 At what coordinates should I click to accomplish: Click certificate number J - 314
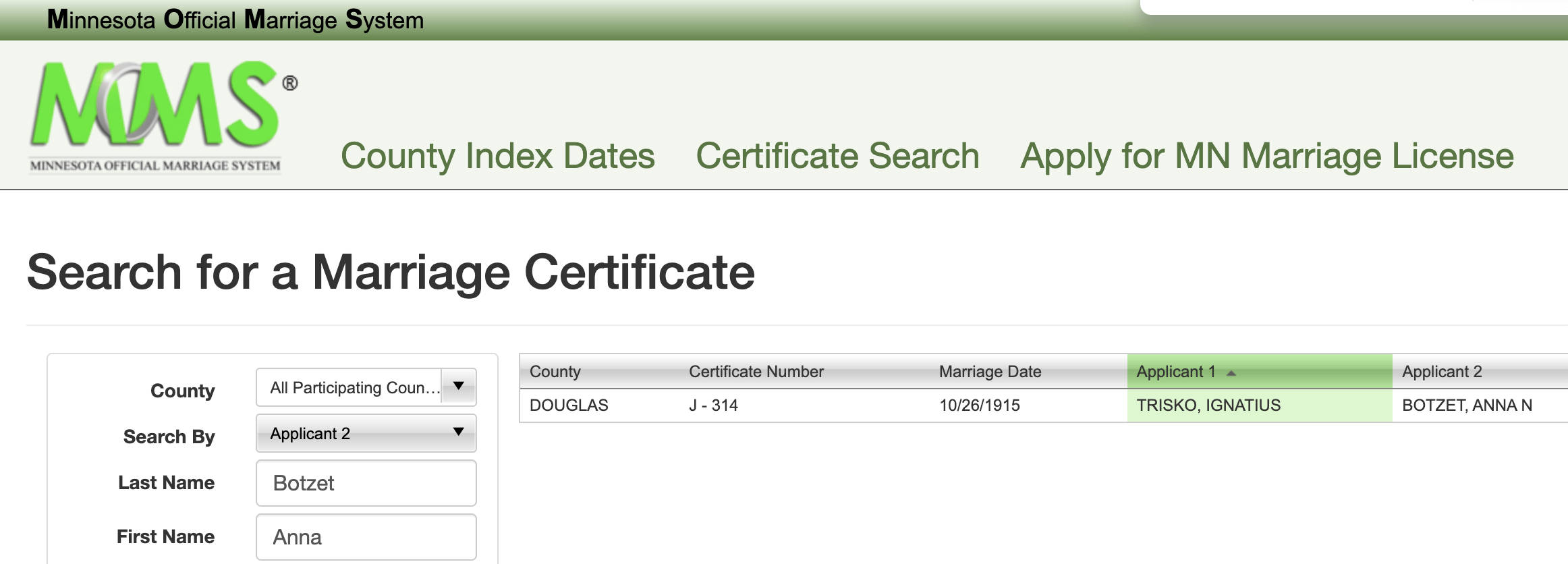pyautogui.click(x=713, y=405)
